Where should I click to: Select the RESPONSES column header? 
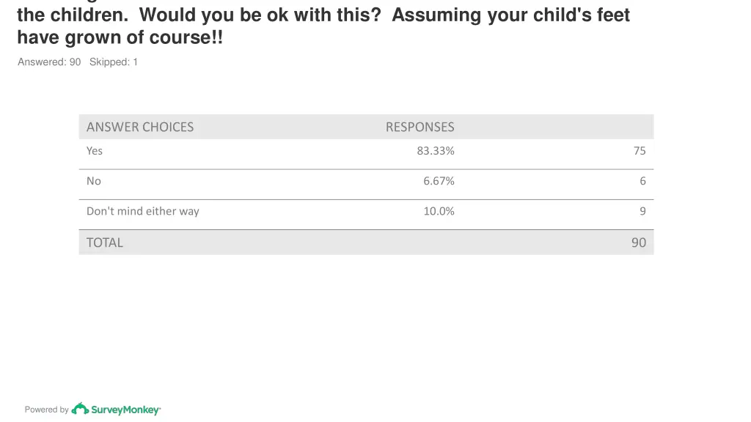[x=420, y=127]
